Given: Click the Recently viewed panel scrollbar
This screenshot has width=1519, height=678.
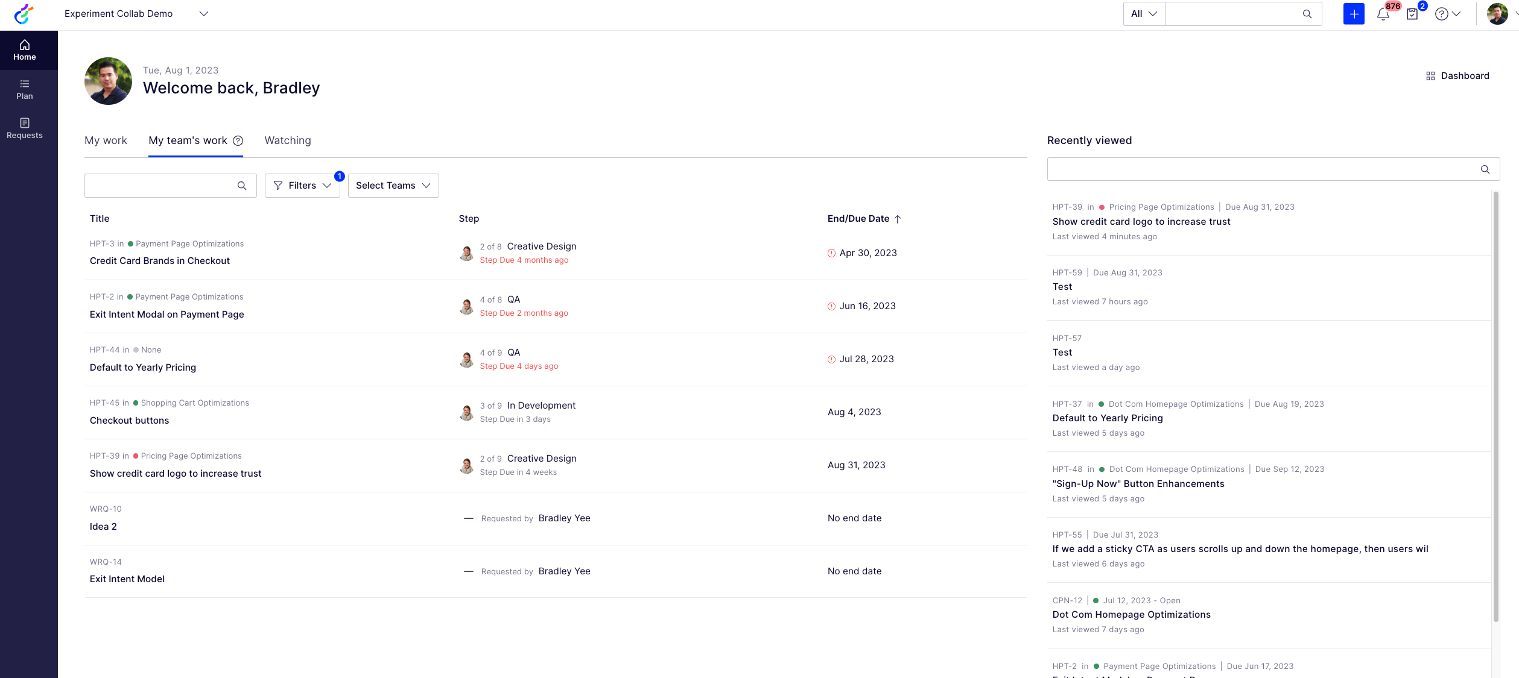Looking at the screenshot, I should tap(1495, 406).
